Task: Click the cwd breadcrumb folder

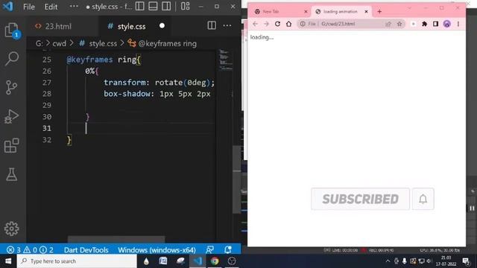Action: pyautogui.click(x=60, y=43)
